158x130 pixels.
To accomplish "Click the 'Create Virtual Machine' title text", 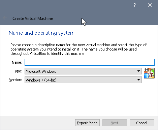I will click(33, 19).
